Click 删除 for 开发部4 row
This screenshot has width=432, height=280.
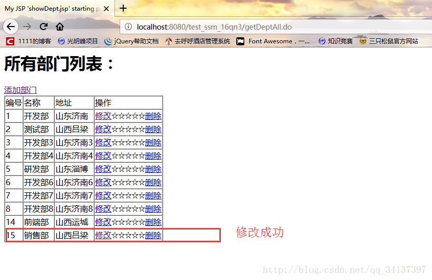click(153, 156)
